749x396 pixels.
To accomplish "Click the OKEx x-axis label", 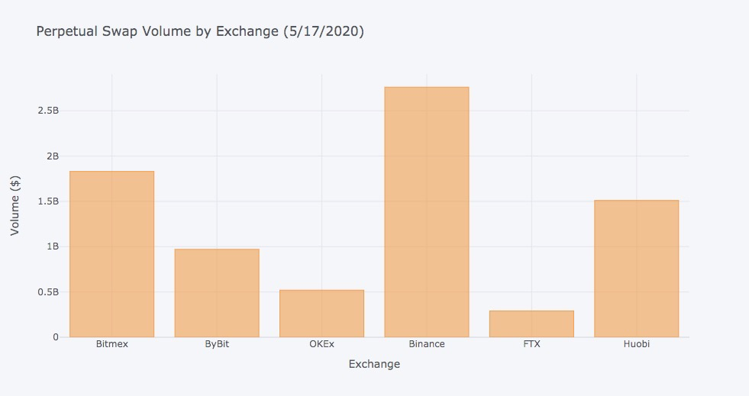I will (321, 344).
